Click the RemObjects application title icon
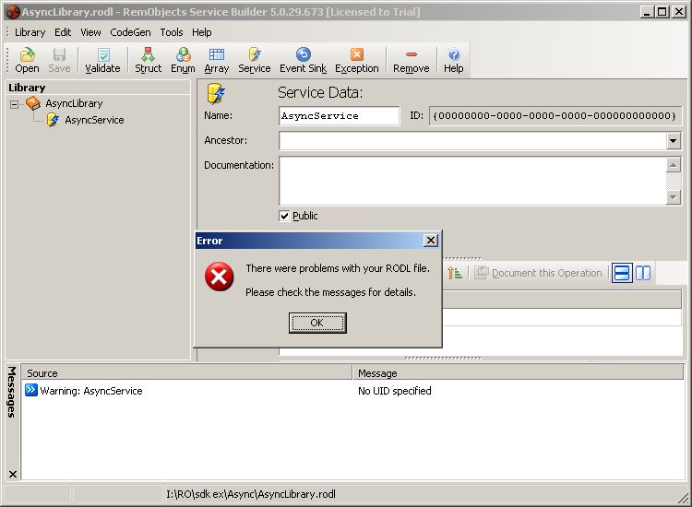The image size is (692, 507). click(12, 12)
